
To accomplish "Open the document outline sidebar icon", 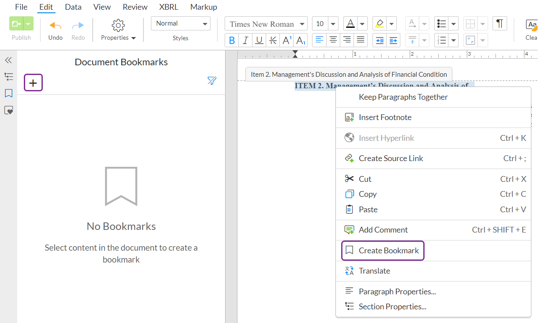I will pos(9,76).
